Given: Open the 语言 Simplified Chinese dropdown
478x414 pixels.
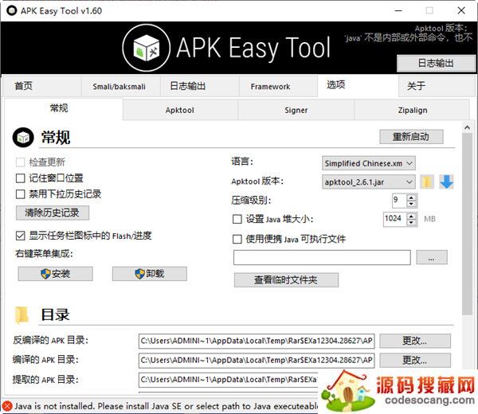Looking at the screenshot, I should [369, 163].
